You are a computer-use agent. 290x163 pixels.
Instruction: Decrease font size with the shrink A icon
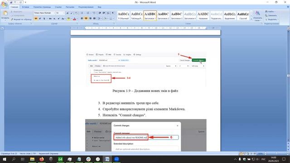(72, 13)
